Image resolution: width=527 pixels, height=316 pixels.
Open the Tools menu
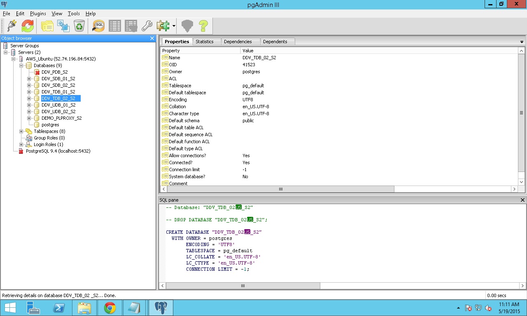pos(74,14)
